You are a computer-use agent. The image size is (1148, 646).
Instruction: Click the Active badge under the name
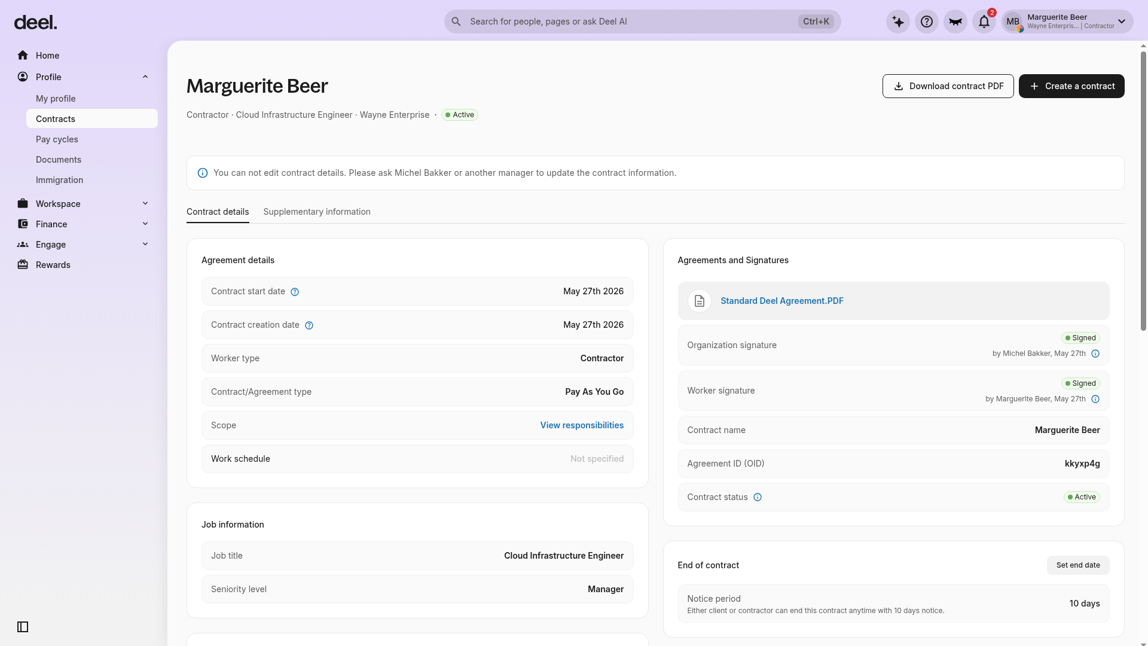pos(460,115)
